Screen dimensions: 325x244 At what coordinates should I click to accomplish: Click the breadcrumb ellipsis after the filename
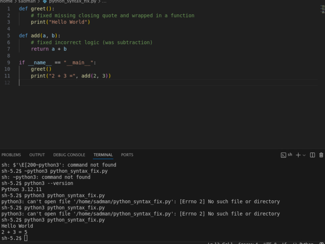[x=104, y=1]
